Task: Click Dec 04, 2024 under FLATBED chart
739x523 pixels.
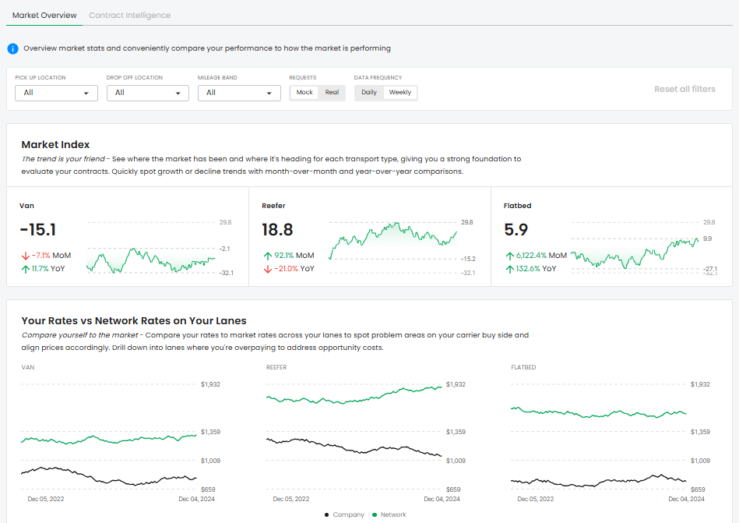Action: (x=686, y=499)
